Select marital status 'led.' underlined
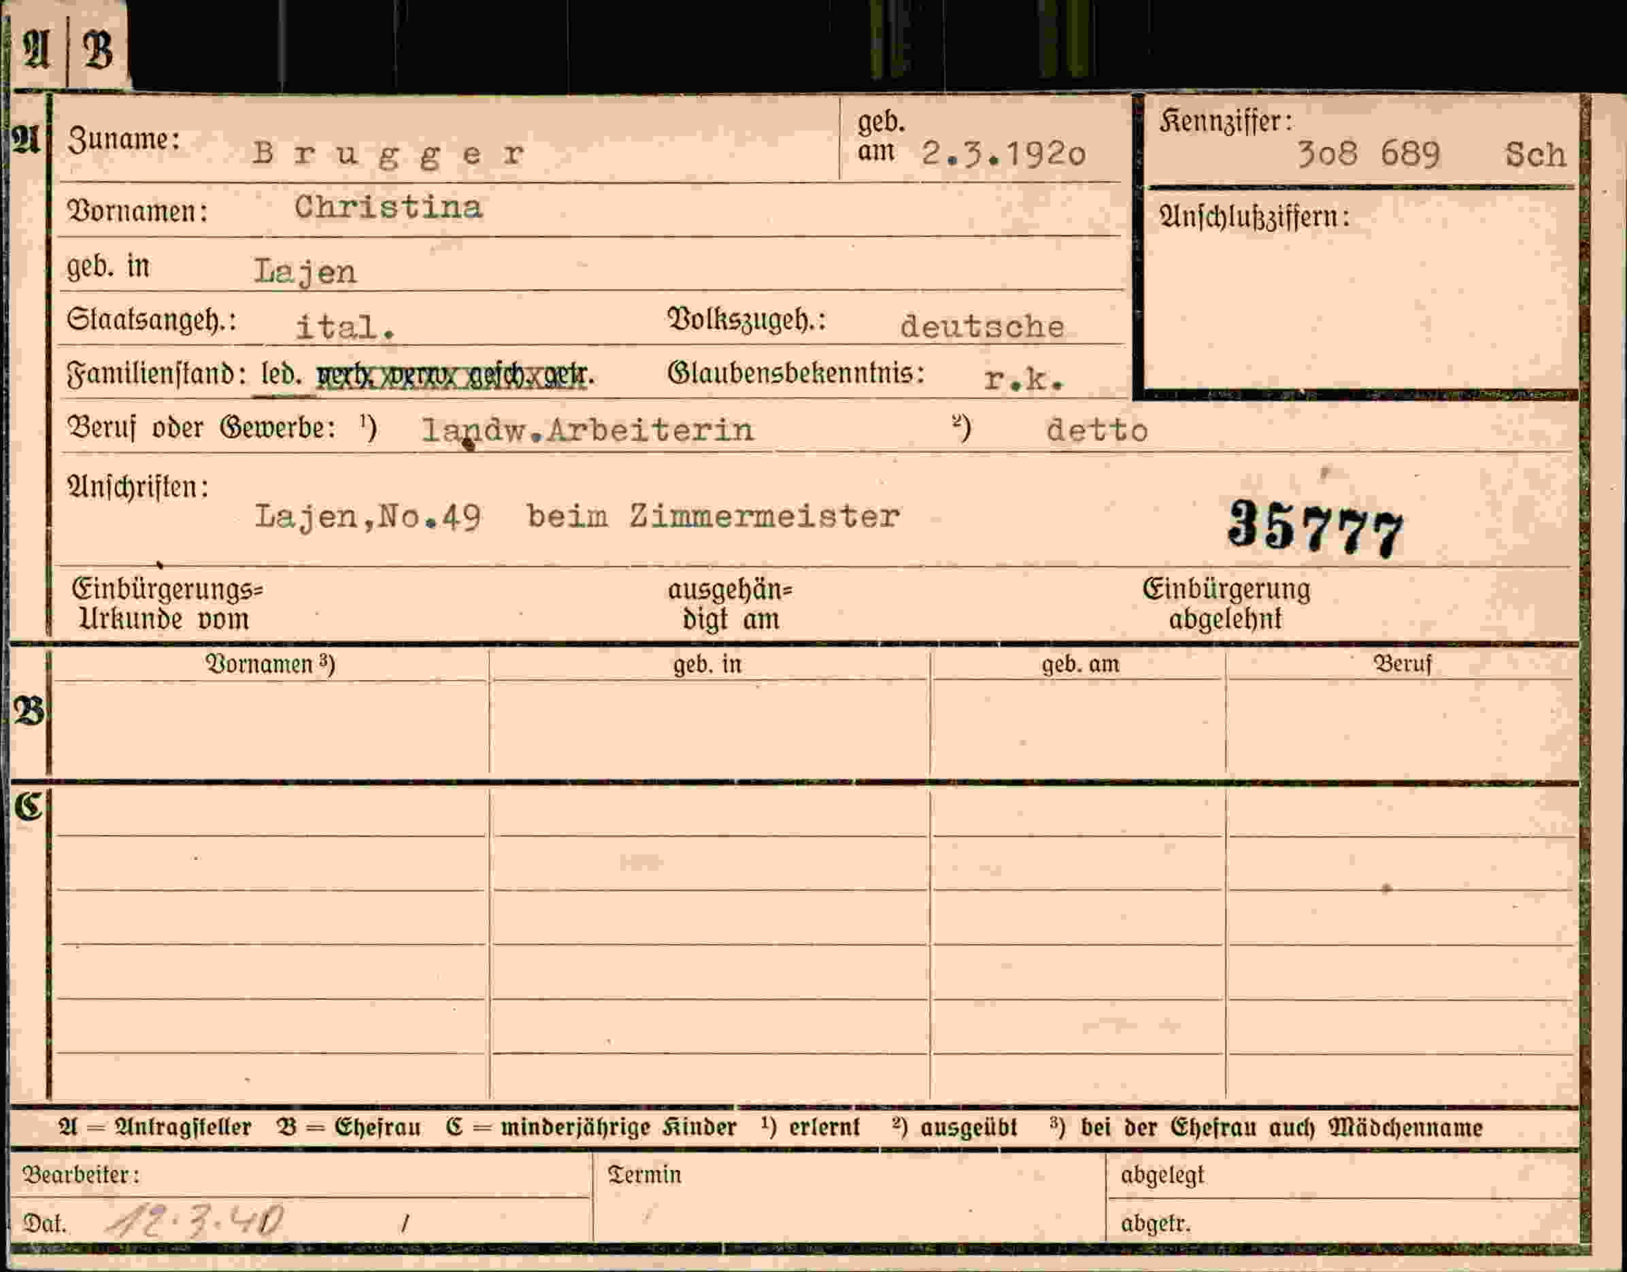Viewport: 1627px width, 1272px height. (281, 375)
